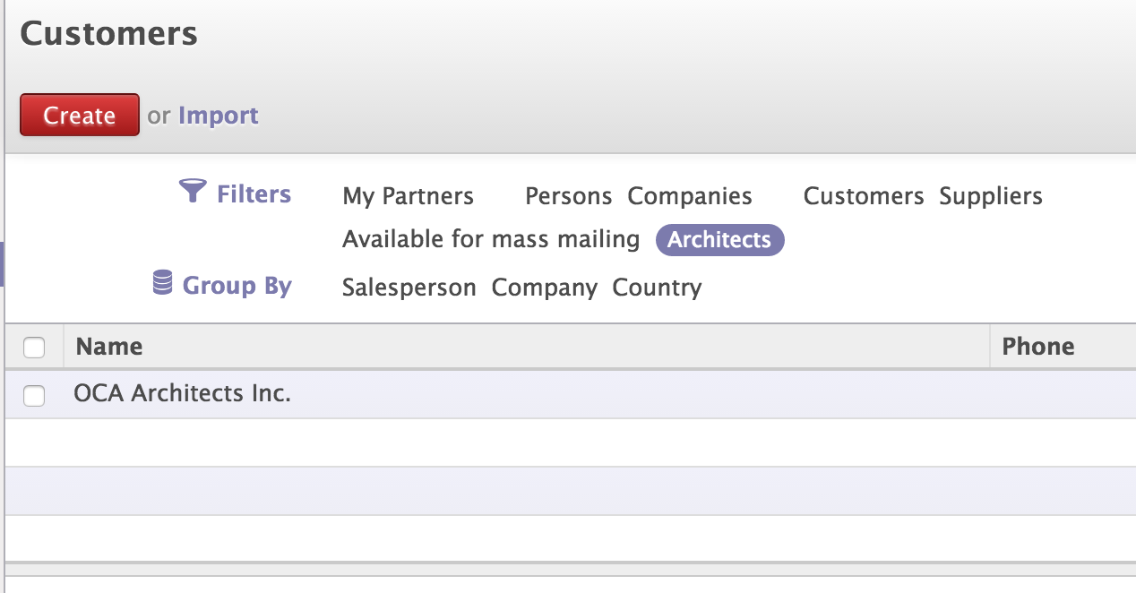Check the OCA Architects Inc. row checkbox
Viewport: 1136px width, 593px height.
pos(34,395)
